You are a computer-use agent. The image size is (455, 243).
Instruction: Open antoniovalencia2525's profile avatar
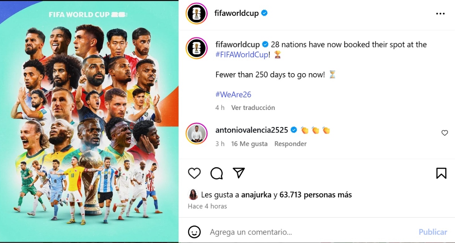click(196, 134)
